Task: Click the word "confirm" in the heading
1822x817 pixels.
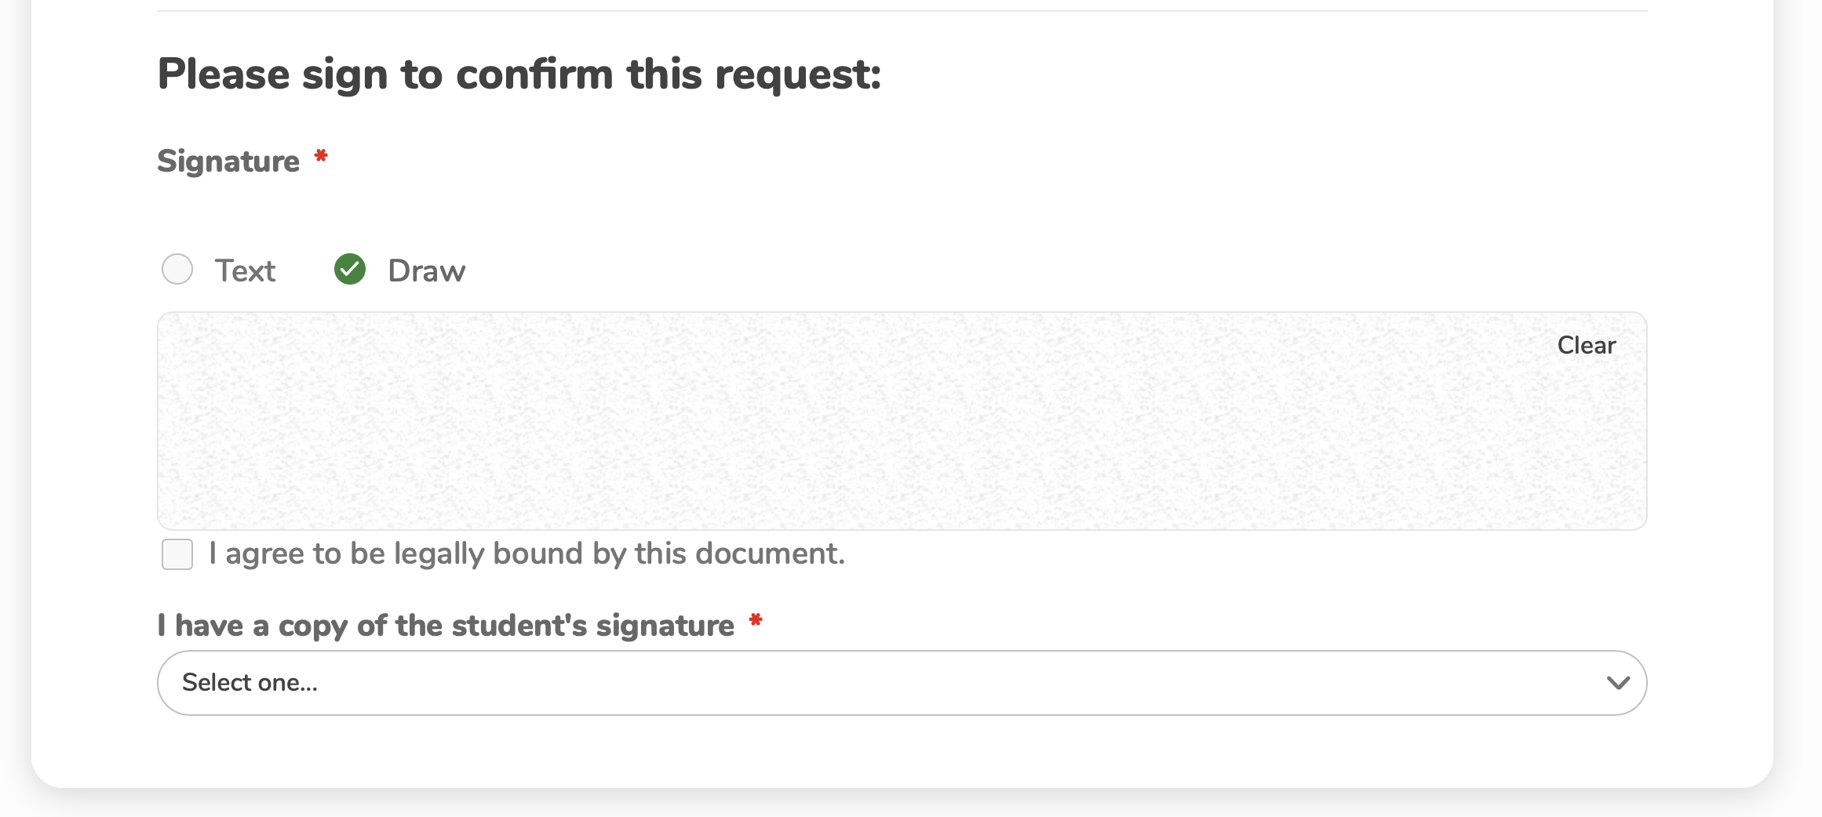Action: (x=534, y=74)
